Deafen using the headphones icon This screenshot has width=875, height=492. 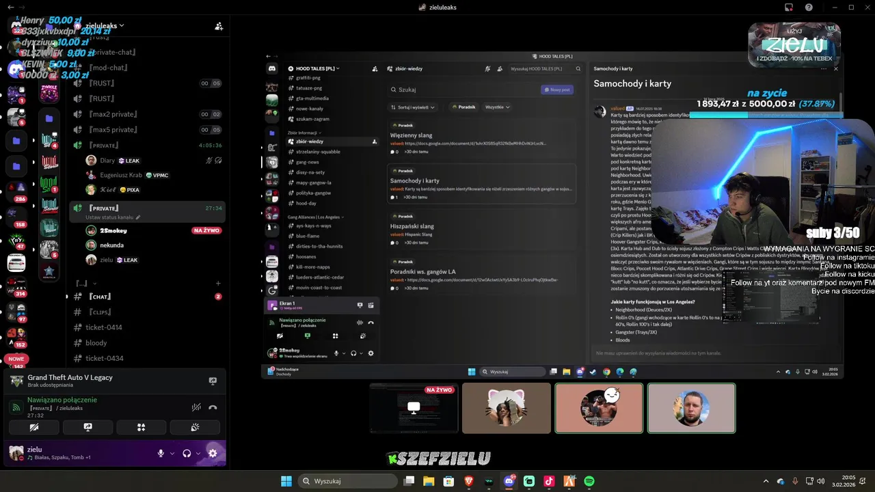187,453
